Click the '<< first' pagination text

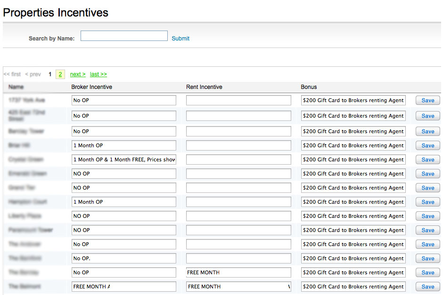click(12, 74)
